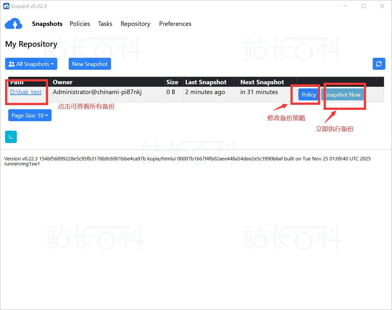Image resolution: width=392 pixels, height=310 pixels.
Task: Click the New Snapshot button
Action: [90, 64]
